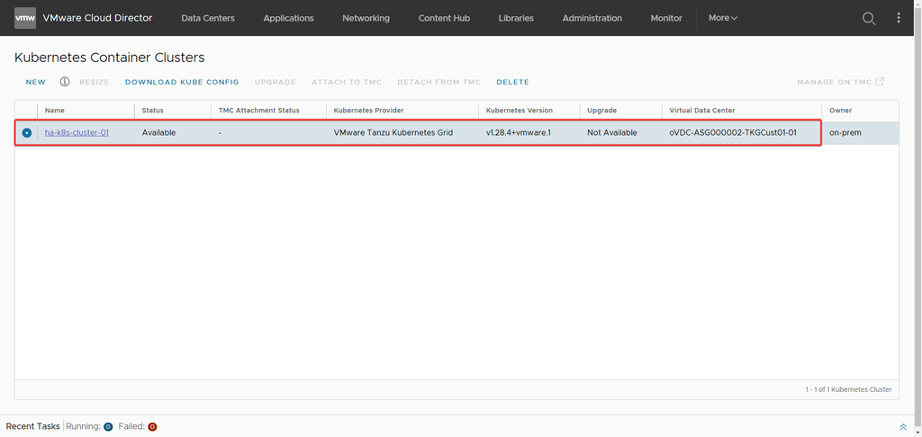The width and height of the screenshot is (922, 437).
Task: Open the Data Centers tab
Action: 208,18
